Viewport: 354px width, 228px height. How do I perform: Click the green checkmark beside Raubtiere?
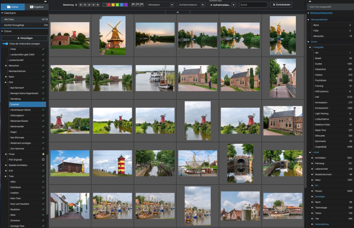tap(43, 209)
